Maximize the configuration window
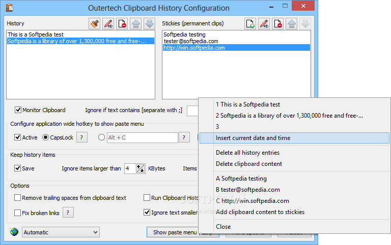This screenshot has width=391, height=245. tap(285, 6)
